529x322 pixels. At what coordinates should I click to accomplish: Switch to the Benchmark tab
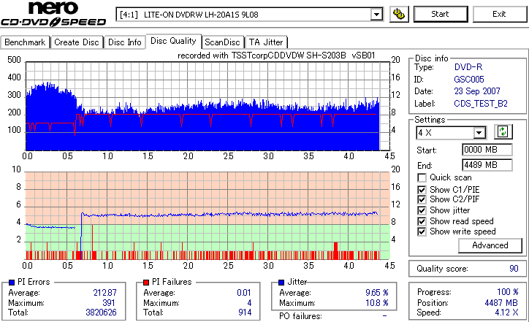click(25, 42)
